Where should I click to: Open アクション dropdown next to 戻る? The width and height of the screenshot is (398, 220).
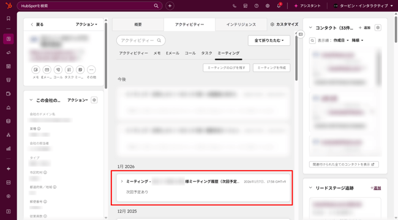(x=86, y=24)
